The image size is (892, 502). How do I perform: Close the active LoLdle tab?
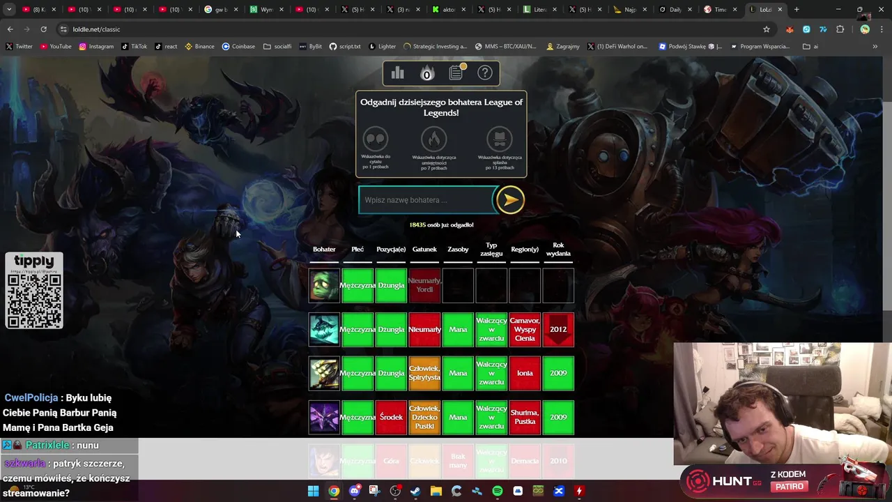pos(780,10)
